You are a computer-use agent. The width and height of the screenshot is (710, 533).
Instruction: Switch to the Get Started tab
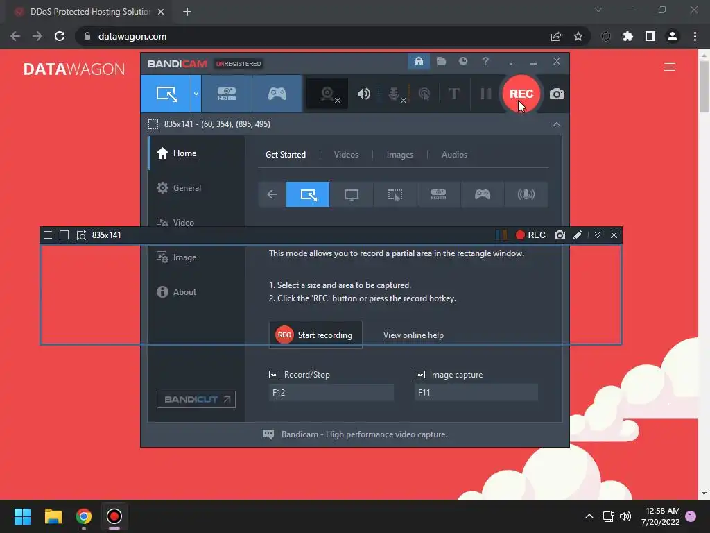click(286, 155)
